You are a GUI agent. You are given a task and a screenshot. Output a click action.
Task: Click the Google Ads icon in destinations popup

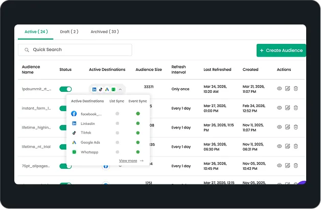point(74,142)
